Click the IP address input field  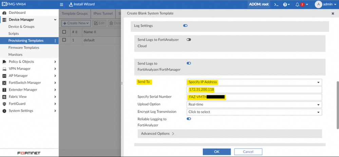click(254, 90)
